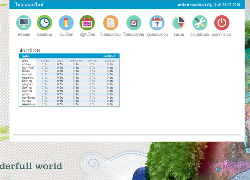Click the หน้าหลัก menu label
The height and width of the screenshot is (180, 250).
point(24,35)
